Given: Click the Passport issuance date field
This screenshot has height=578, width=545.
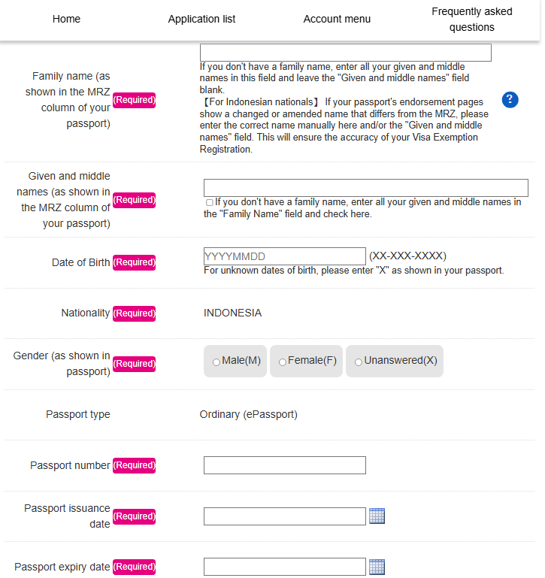Looking at the screenshot, I should coord(284,516).
